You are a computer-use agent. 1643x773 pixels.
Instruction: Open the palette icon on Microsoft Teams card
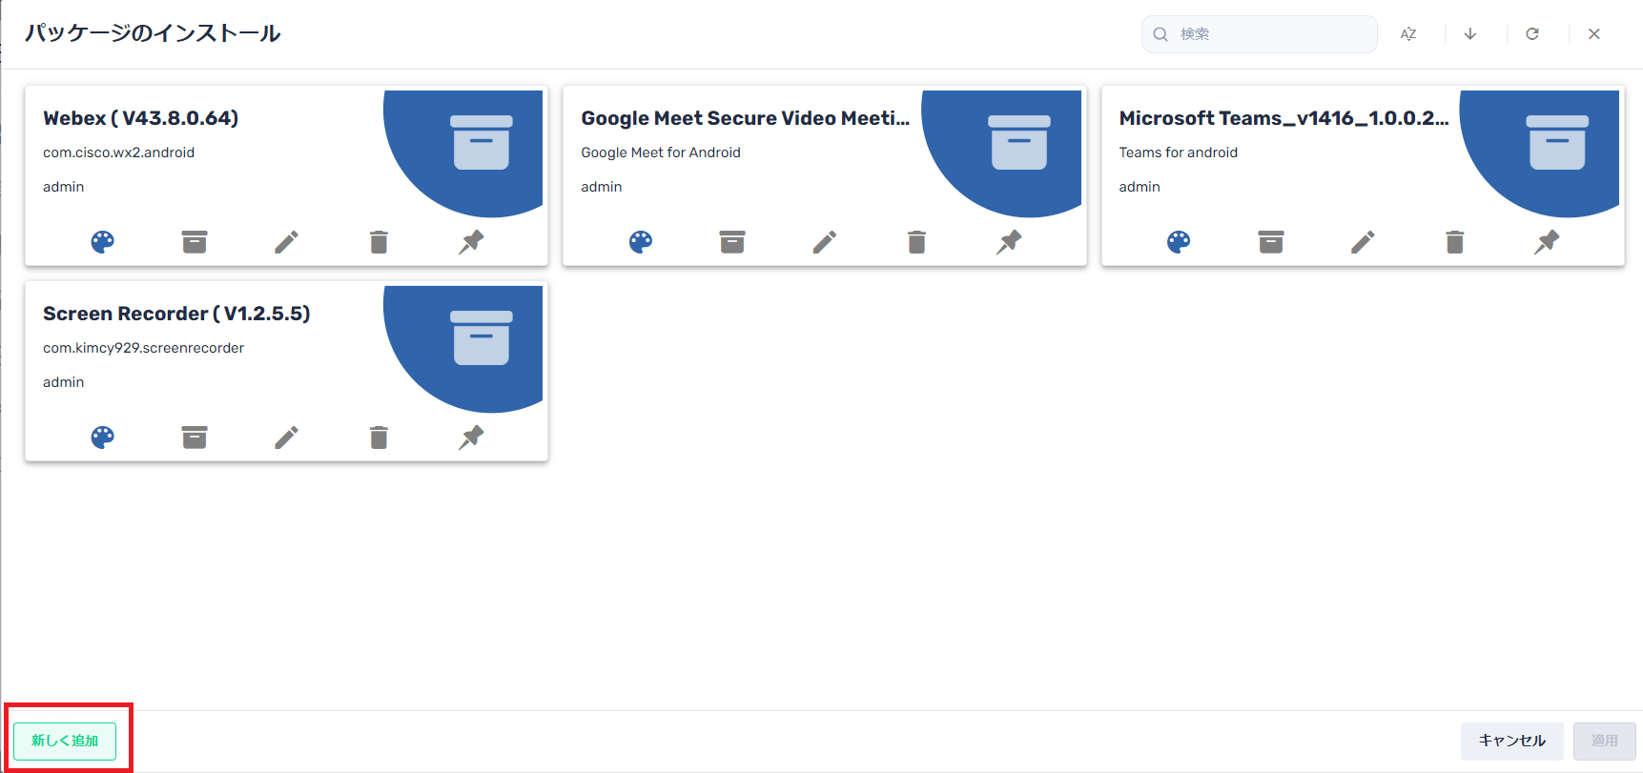pos(1179,242)
